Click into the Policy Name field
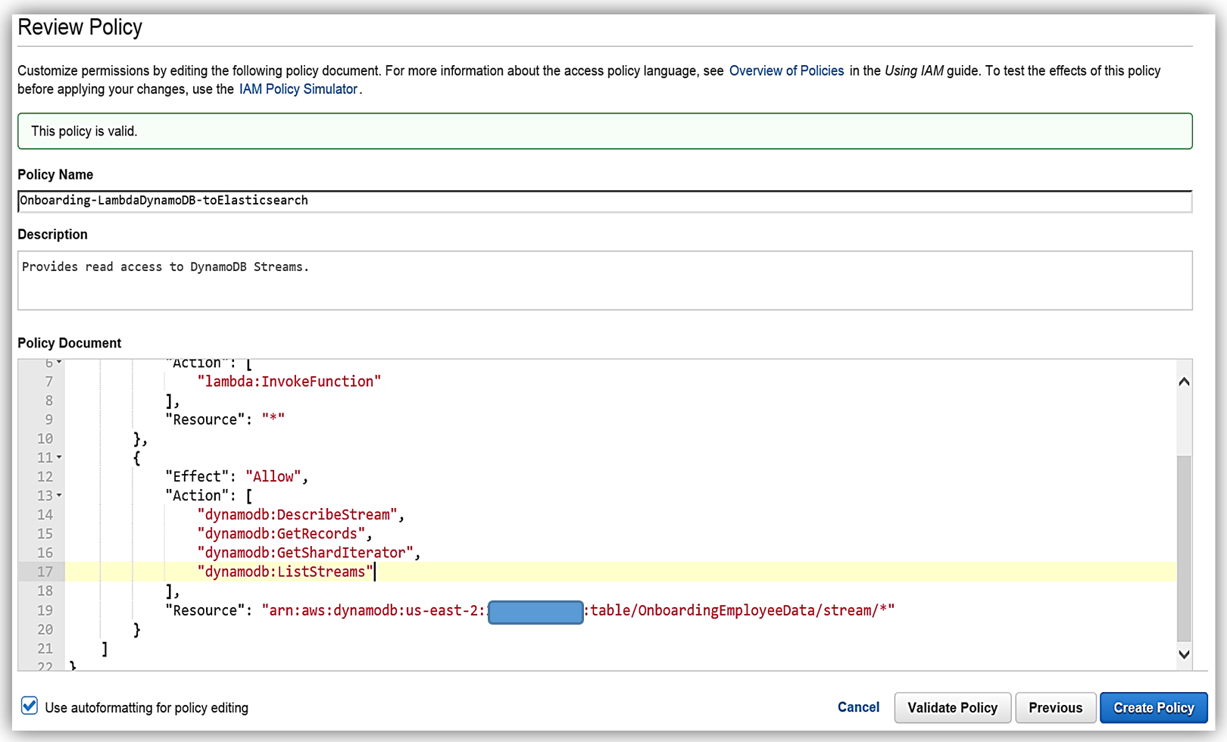This screenshot has width=1227, height=742. click(604, 201)
